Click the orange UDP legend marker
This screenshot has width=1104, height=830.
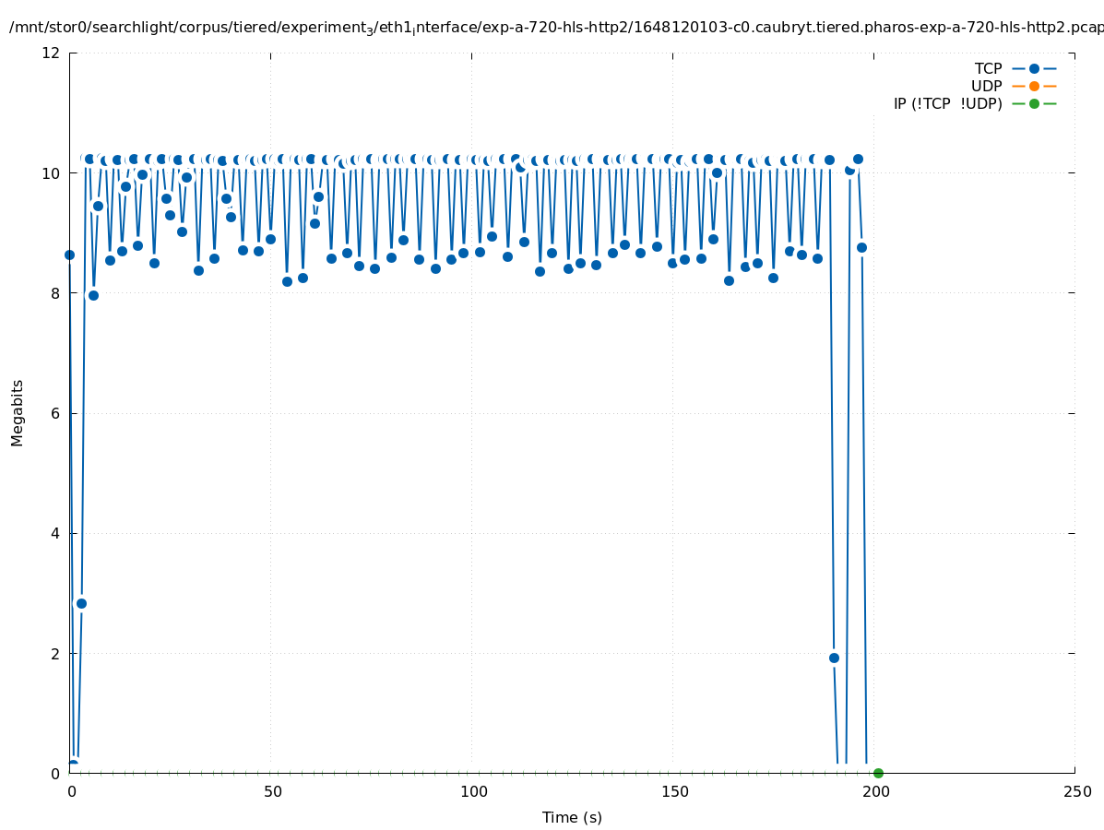[1034, 86]
